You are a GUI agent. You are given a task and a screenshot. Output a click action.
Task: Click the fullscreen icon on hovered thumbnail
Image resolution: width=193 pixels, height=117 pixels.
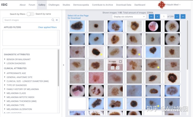click(x=113, y=68)
